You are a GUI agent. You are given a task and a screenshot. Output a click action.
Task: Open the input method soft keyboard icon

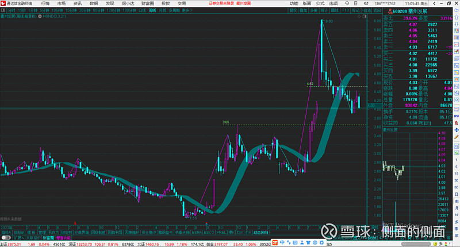click(x=295, y=242)
